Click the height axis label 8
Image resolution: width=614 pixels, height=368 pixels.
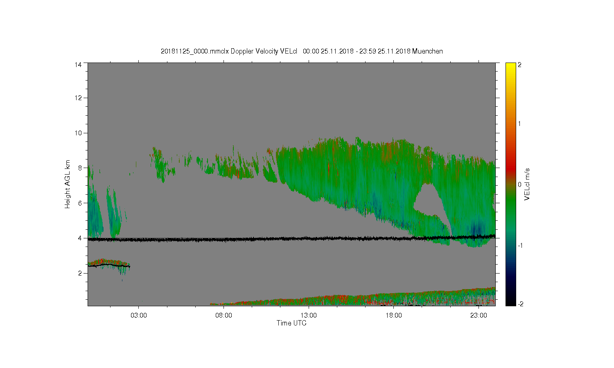tap(80, 168)
